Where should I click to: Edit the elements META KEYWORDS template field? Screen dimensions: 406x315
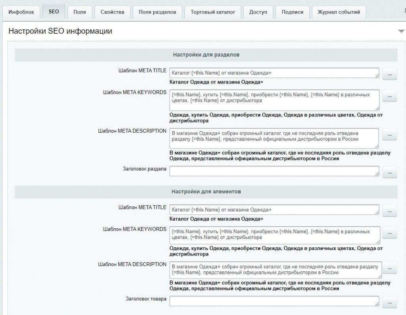tap(275, 235)
